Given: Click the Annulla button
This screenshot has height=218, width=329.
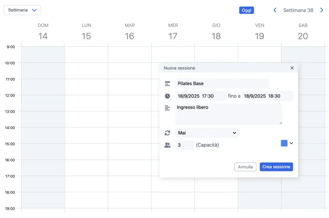Looking at the screenshot, I should 245,167.
